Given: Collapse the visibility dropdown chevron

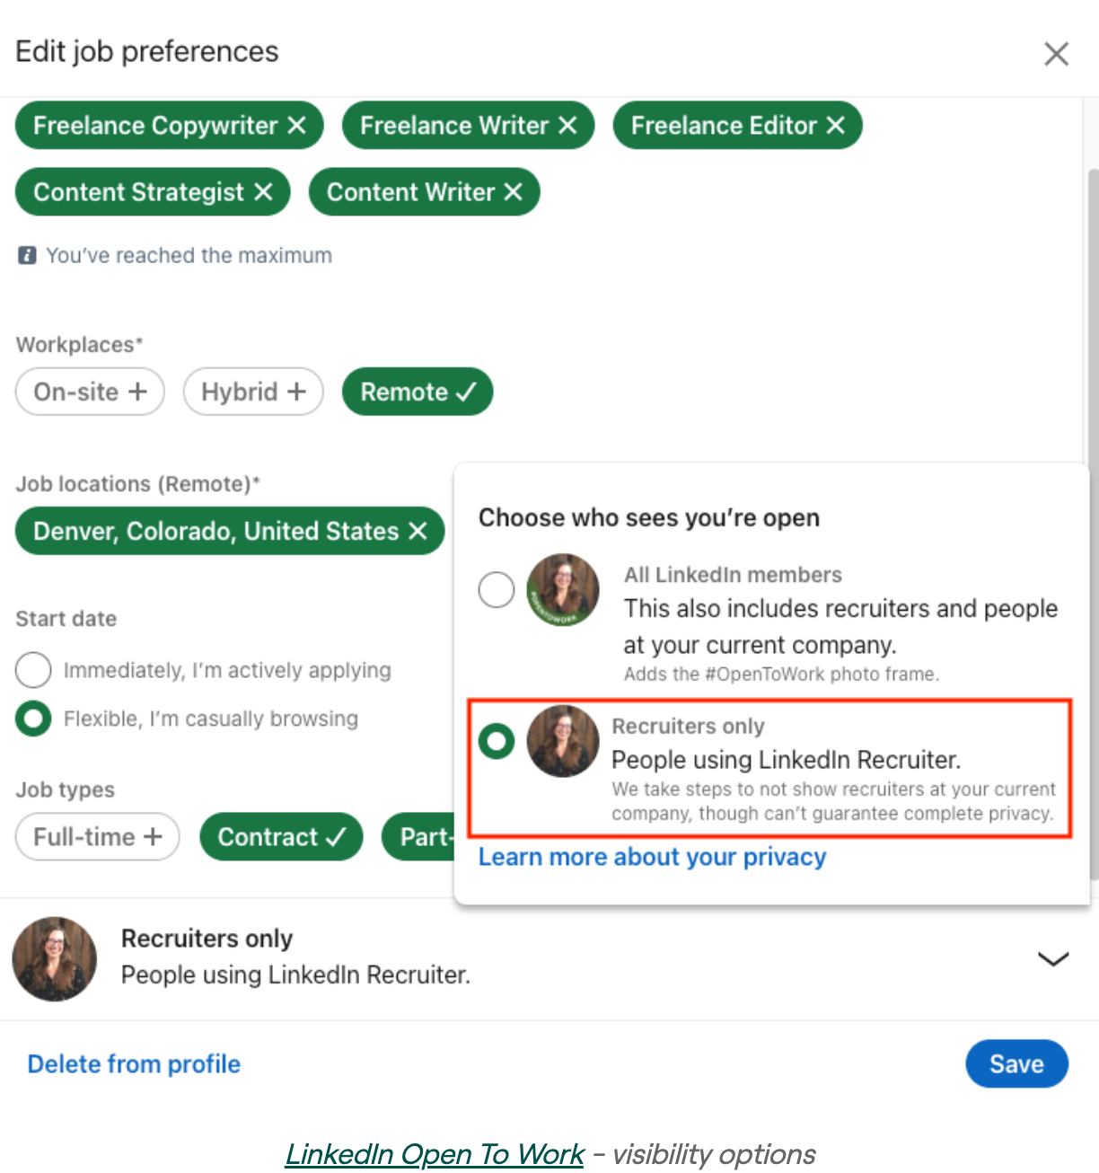Looking at the screenshot, I should 1052,958.
